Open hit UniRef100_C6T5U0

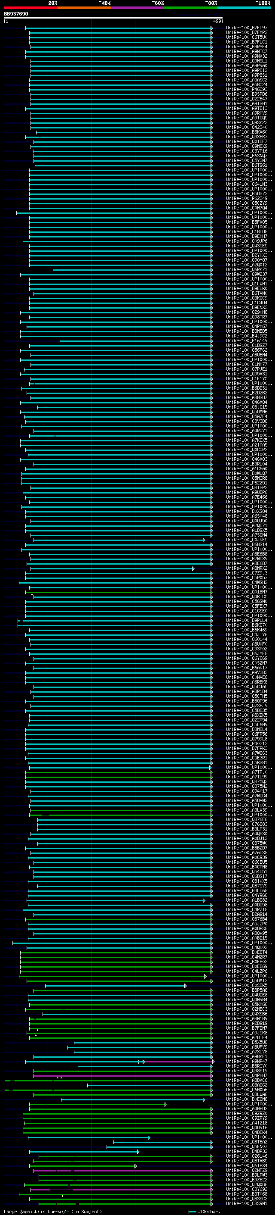click(x=247, y=37)
